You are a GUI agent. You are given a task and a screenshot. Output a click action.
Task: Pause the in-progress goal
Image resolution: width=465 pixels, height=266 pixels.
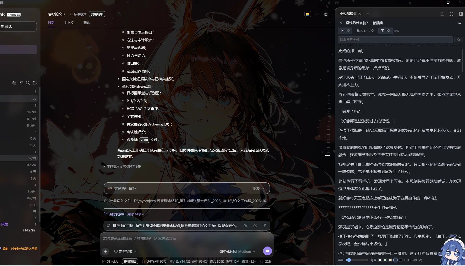coord(245,226)
